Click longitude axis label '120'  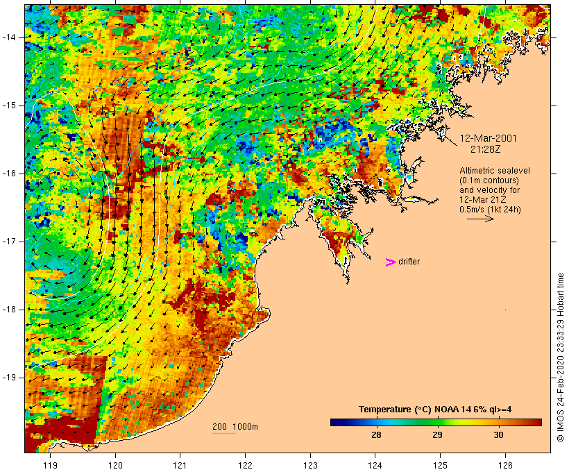(115, 466)
